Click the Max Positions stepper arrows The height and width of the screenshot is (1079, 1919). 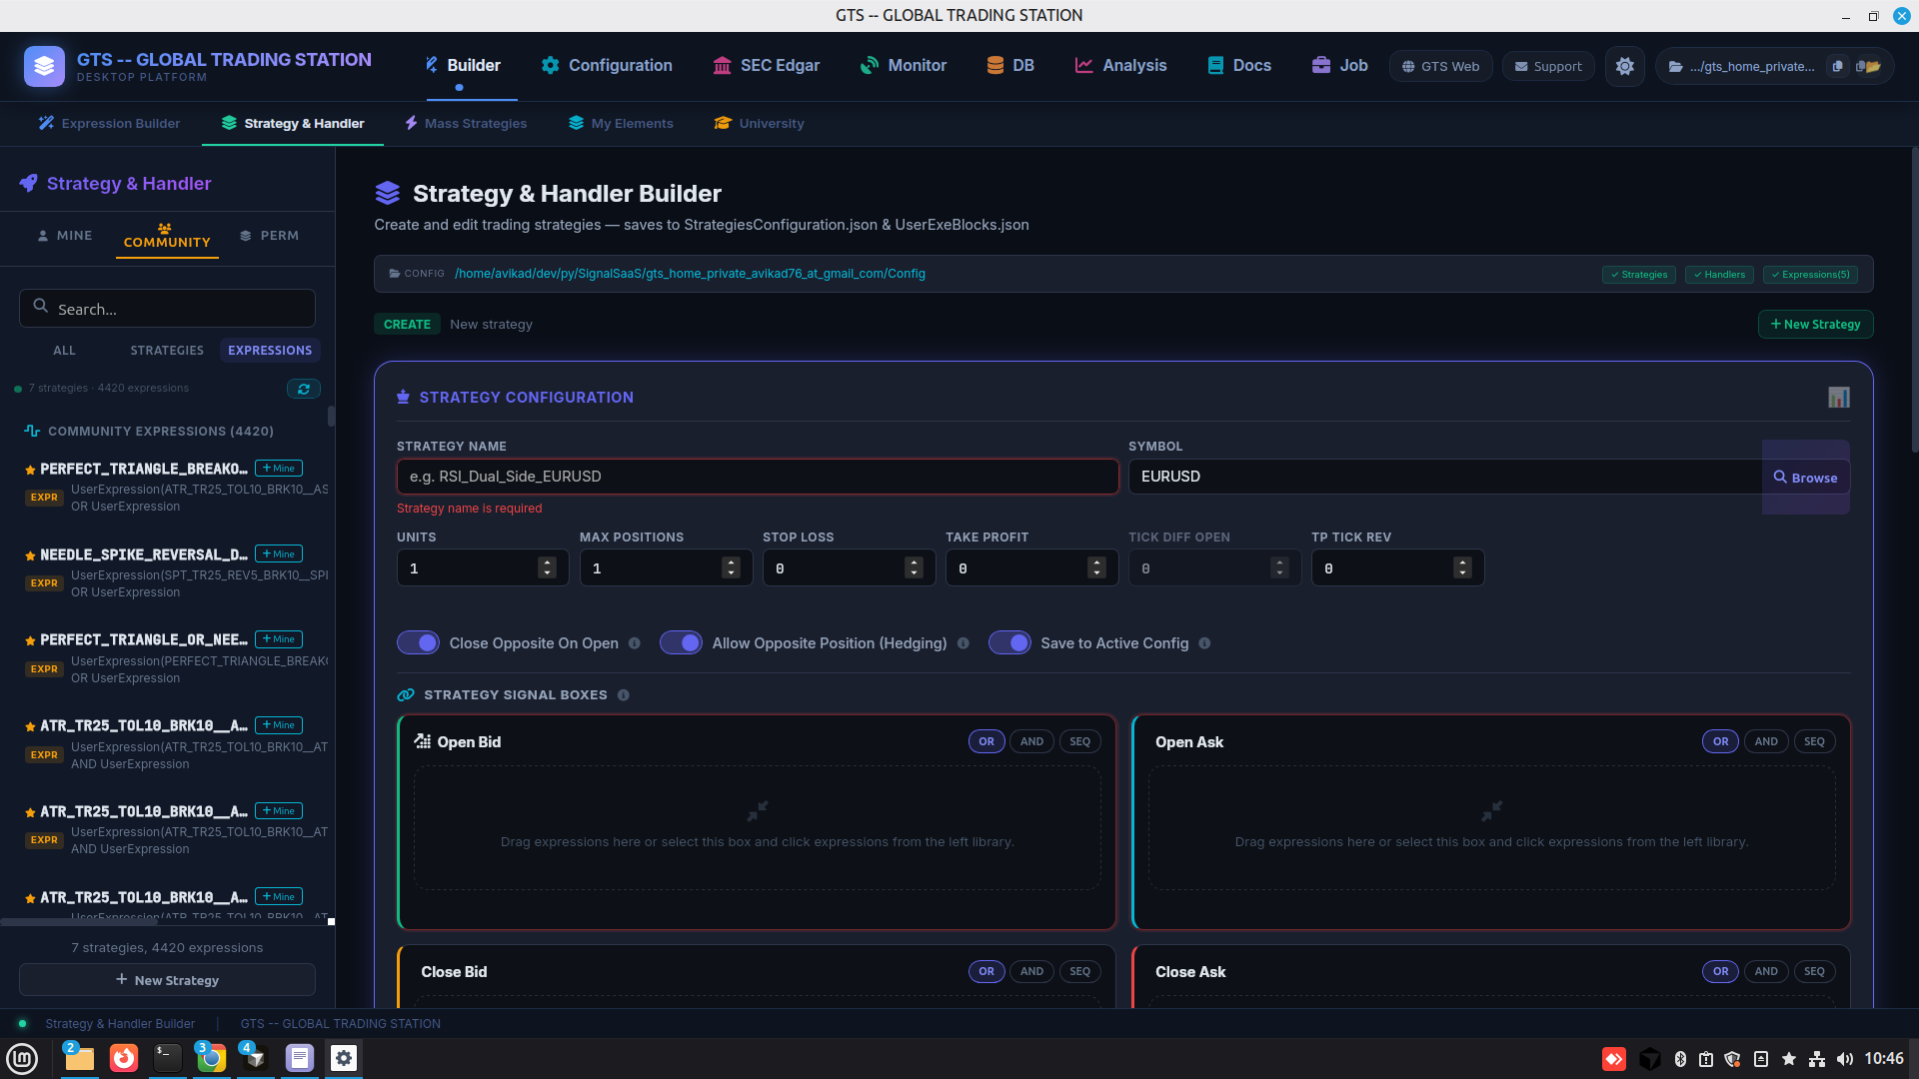731,567
